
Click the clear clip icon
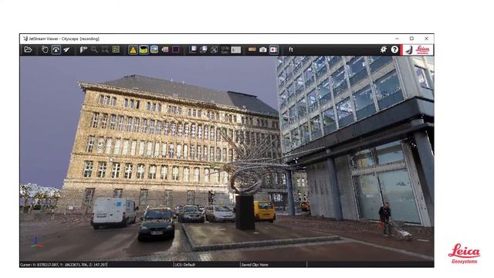[x=215, y=49]
